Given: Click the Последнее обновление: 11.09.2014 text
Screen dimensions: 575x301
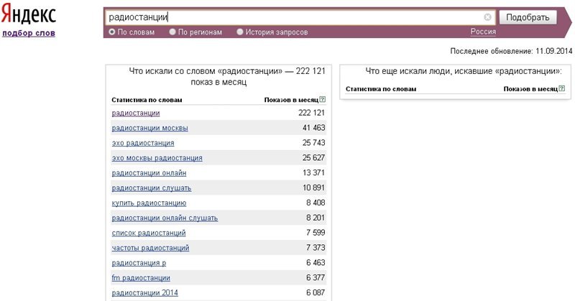Looking at the screenshot, I should click(511, 51).
